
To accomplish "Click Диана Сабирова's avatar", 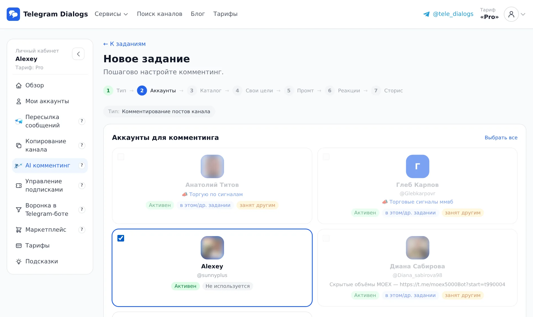I will (417, 248).
